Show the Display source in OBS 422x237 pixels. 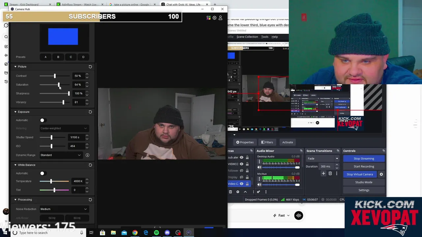tap(241, 177)
